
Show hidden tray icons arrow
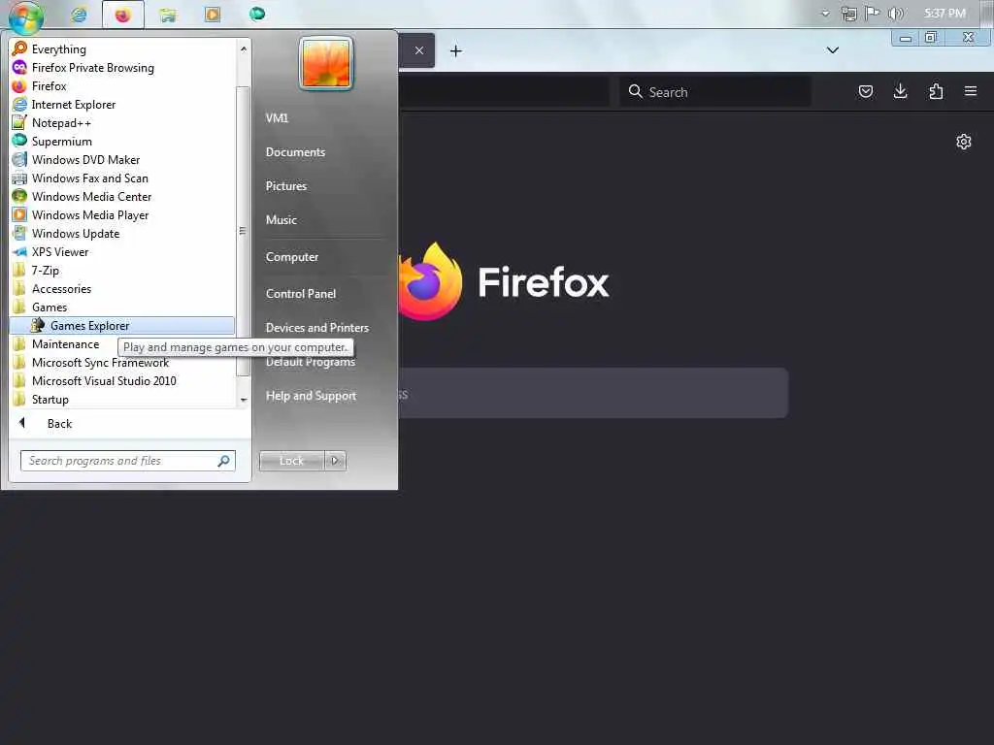pos(825,14)
